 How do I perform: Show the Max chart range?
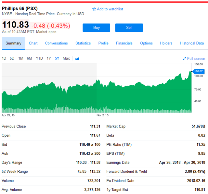coord(66,58)
